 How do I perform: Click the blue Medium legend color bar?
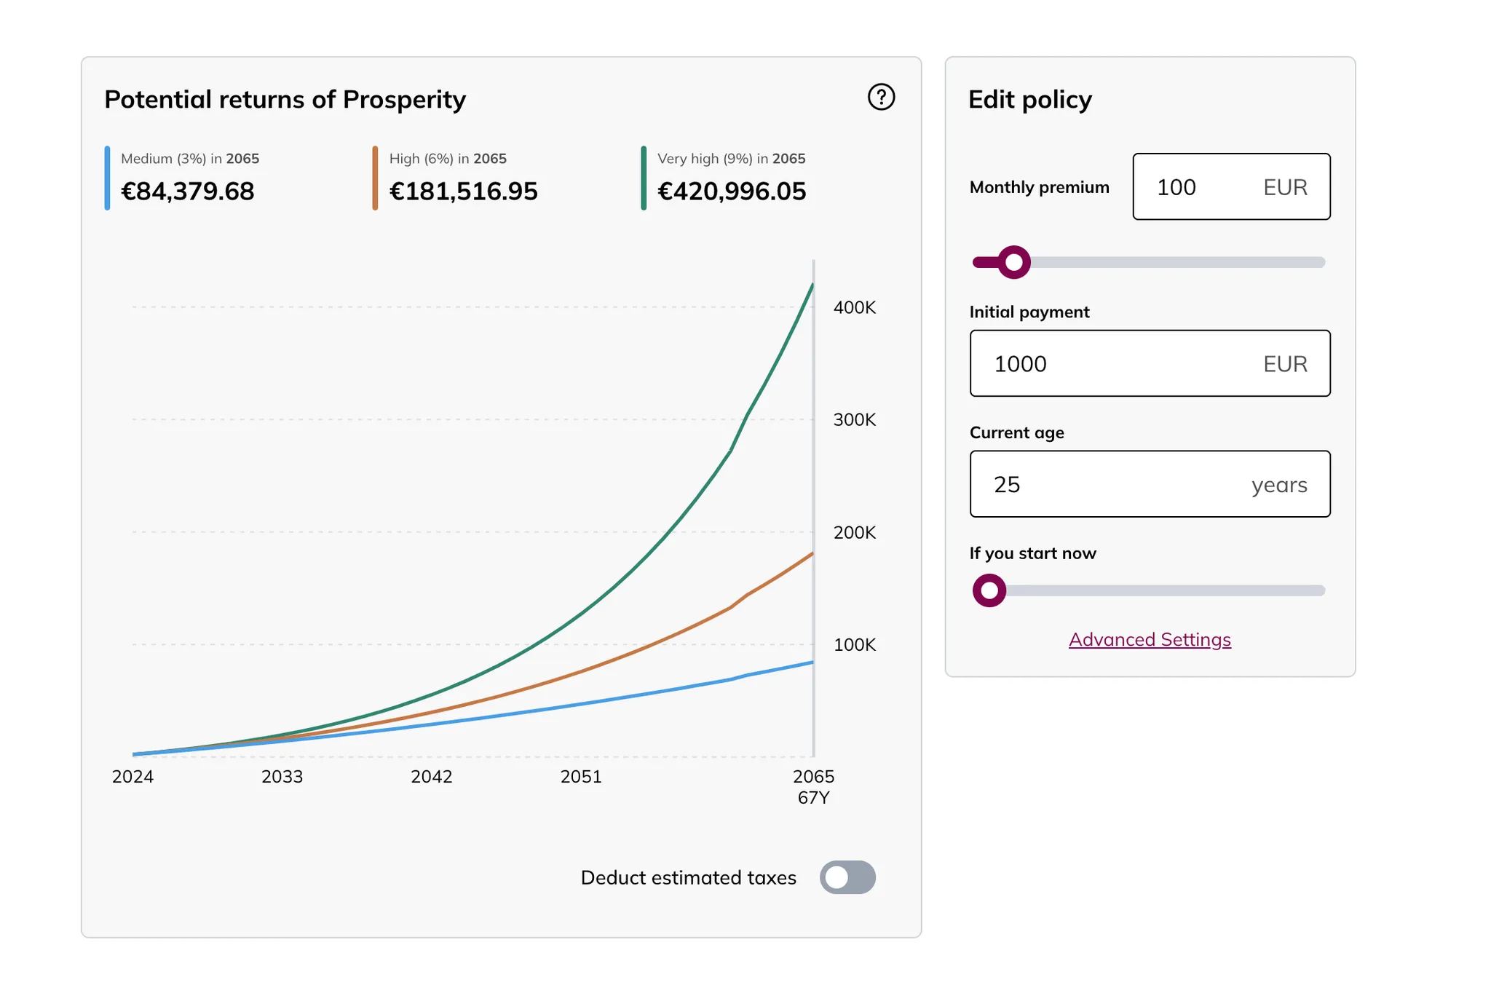click(x=107, y=178)
